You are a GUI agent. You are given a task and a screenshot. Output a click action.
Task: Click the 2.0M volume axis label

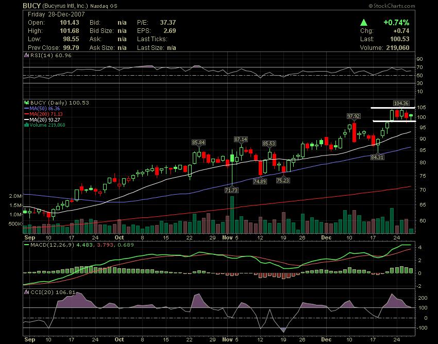(x=15, y=196)
